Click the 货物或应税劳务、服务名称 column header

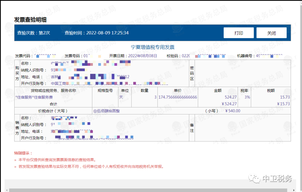[x=53, y=90]
